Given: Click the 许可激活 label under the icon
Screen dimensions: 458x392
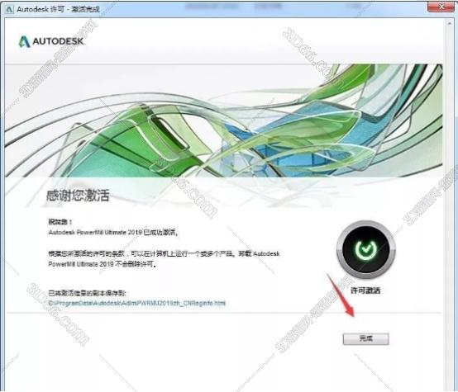Looking at the screenshot, I should tap(365, 290).
